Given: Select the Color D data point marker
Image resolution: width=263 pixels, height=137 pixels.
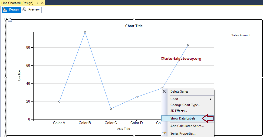Looking at the screenshot, I should [x=137, y=97].
